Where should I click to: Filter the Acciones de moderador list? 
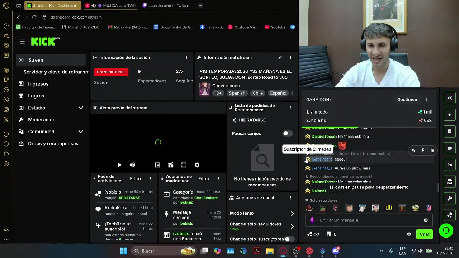(204, 178)
